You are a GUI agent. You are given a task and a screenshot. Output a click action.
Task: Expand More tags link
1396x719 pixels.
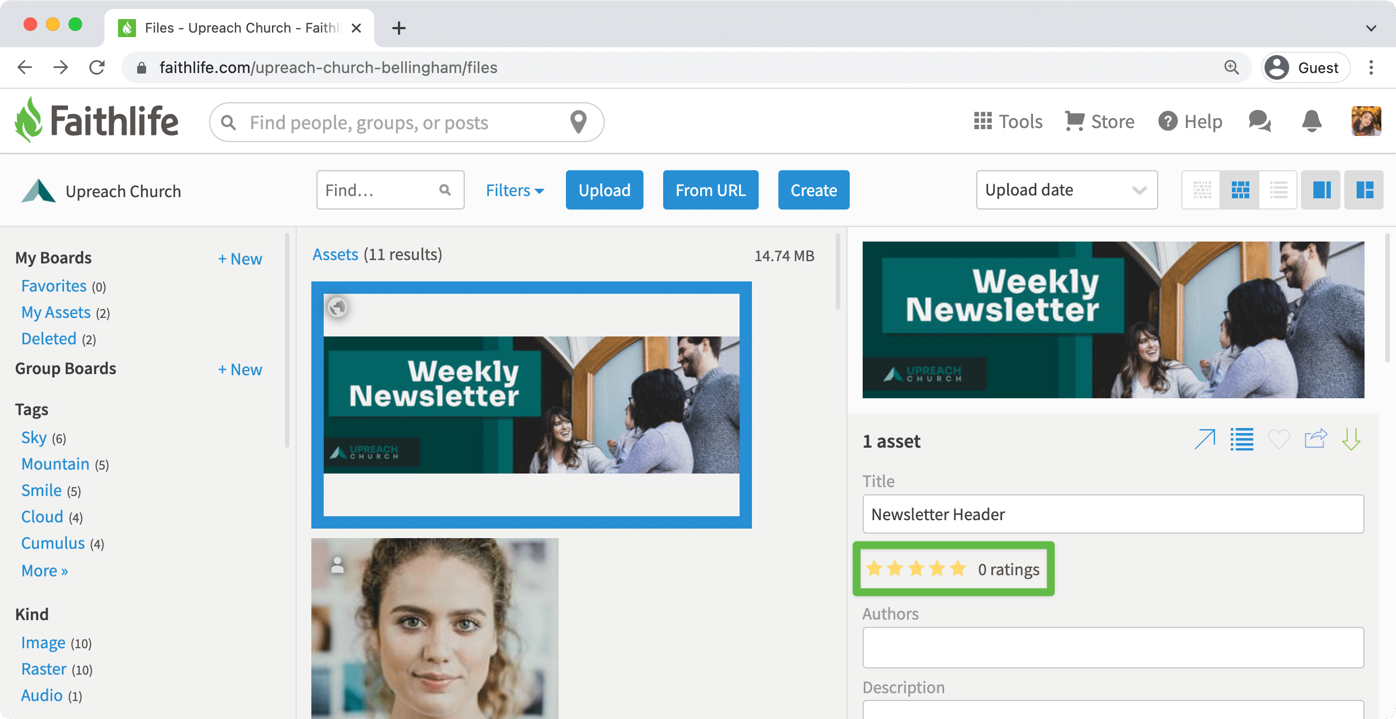coord(44,571)
